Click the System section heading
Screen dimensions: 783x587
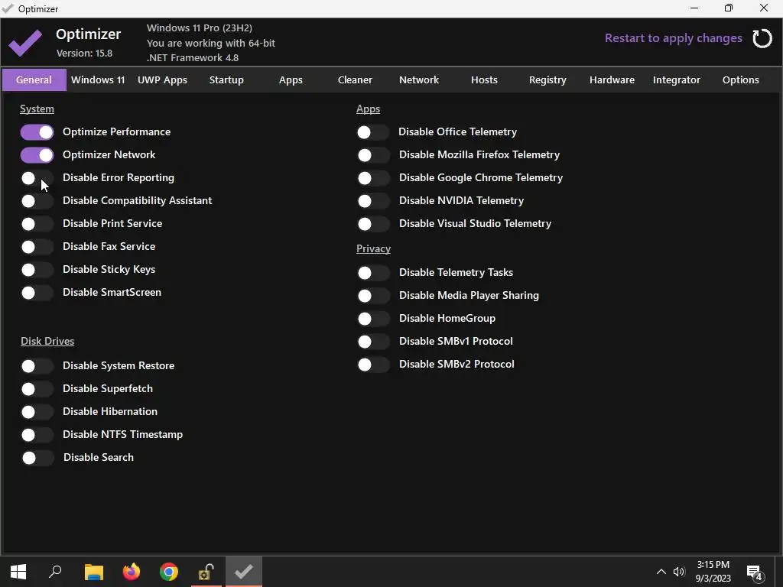37,109
